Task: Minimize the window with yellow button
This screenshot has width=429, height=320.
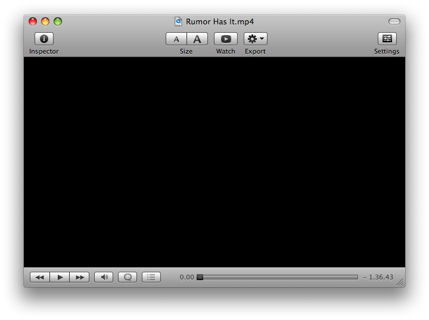Action: [x=45, y=21]
